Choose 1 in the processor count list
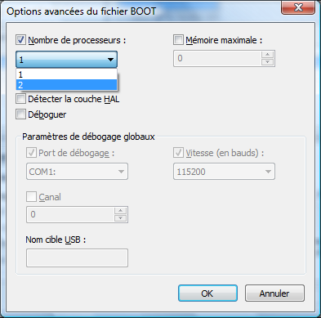The image size is (321, 318). (67, 74)
